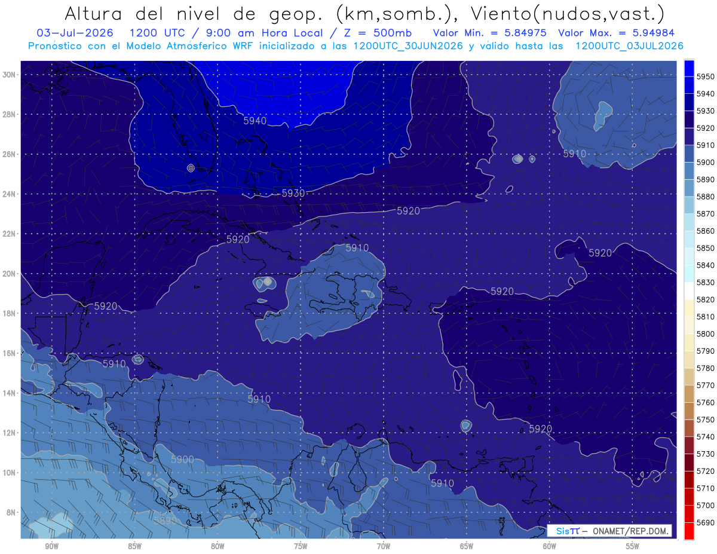
Task: Click the 80W longitude axis label
Action: pos(217,546)
